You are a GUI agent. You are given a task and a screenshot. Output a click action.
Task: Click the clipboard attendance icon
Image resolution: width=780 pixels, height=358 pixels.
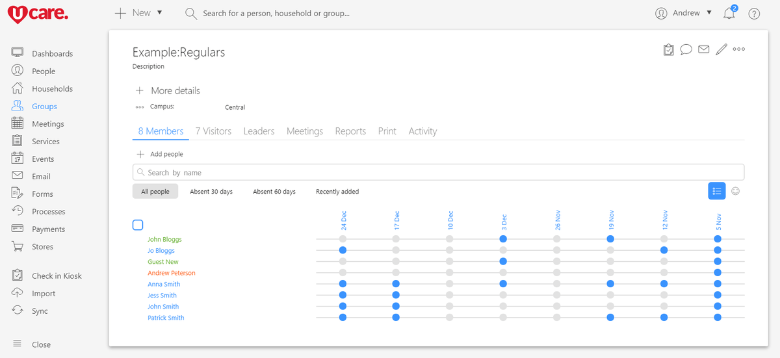point(668,49)
